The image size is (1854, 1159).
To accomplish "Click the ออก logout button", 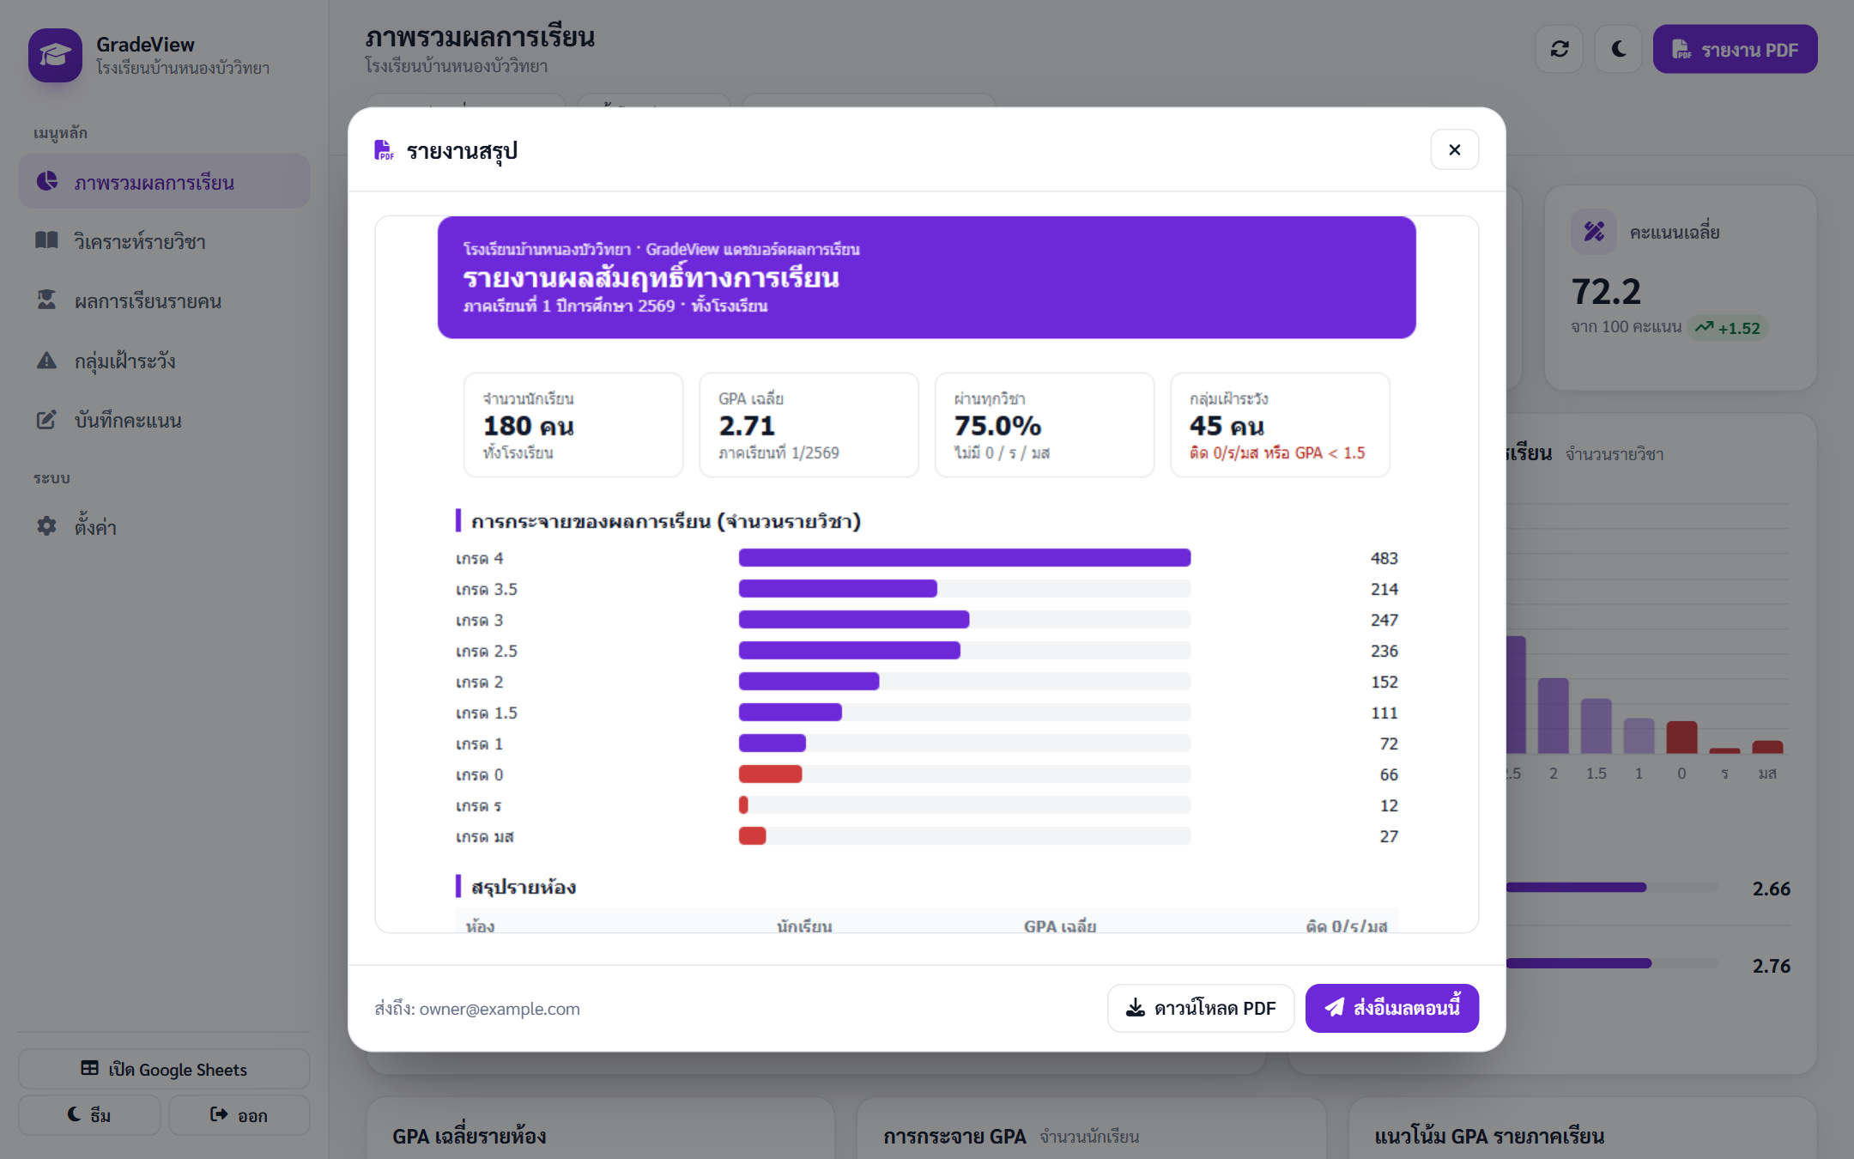I will pos(239,1114).
